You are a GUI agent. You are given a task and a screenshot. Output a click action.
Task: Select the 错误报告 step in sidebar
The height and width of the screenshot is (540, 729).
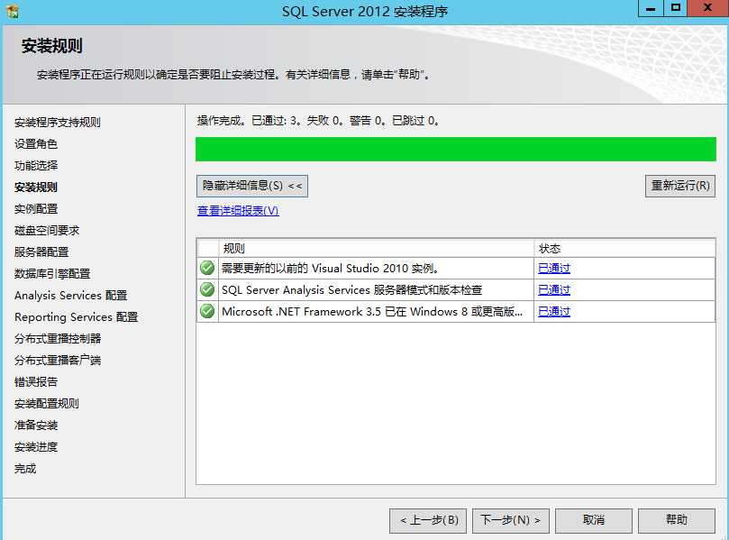click(36, 382)
